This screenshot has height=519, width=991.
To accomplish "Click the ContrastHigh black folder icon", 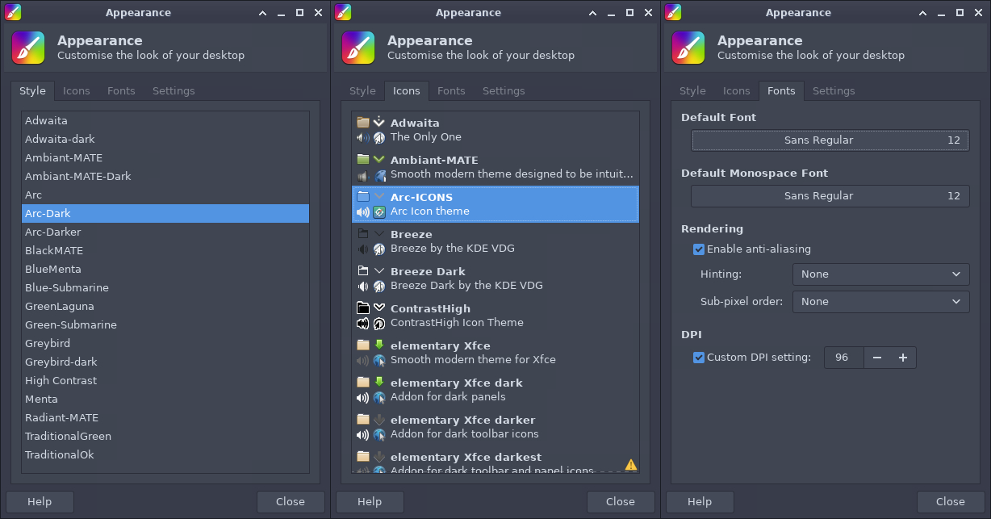I will tap(363, 308).
